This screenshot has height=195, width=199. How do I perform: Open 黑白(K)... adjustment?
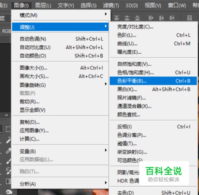[x=153, y=90]
